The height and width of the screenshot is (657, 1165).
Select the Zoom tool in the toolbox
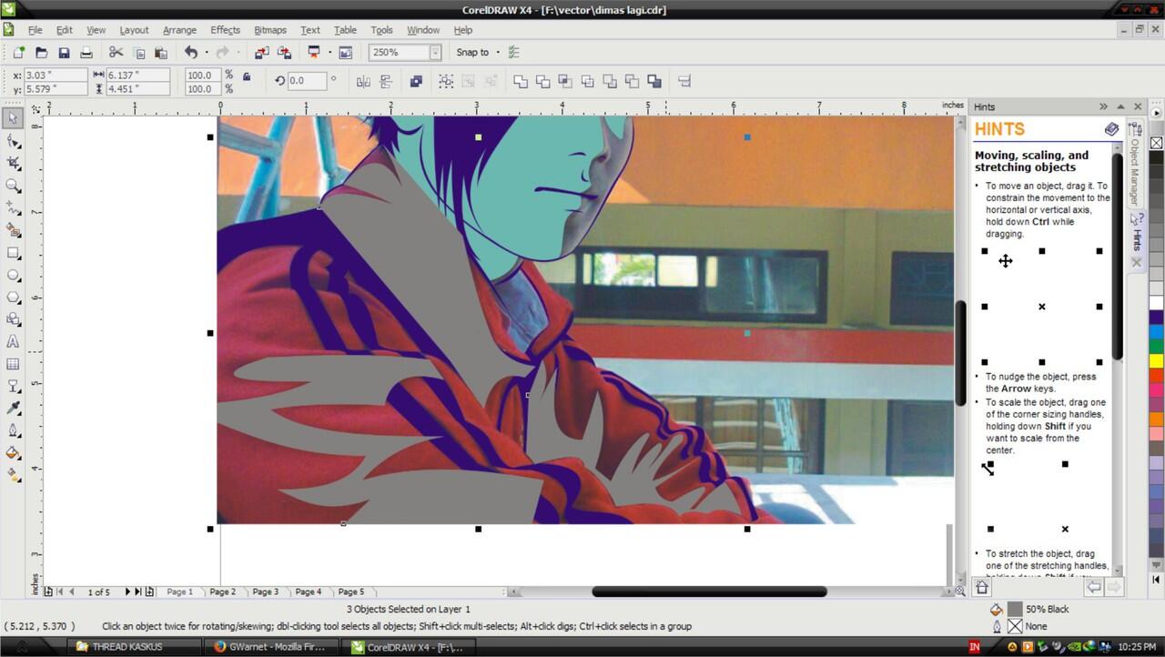coord(13,186)
